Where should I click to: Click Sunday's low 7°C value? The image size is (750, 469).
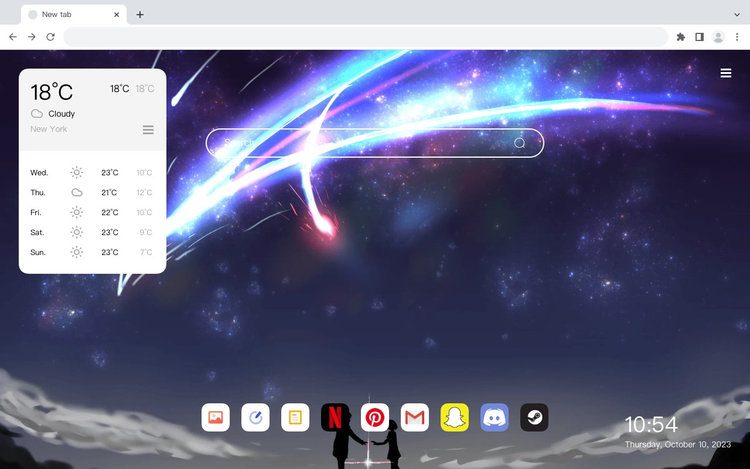tap(146, 252)
